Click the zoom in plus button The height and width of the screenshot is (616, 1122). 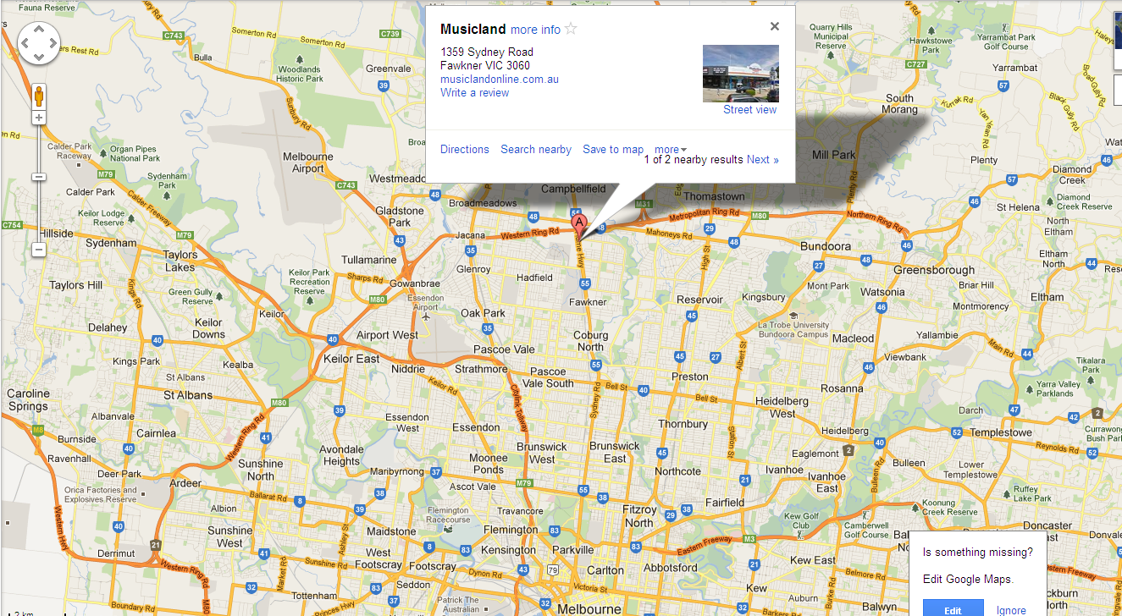[38, 118]
